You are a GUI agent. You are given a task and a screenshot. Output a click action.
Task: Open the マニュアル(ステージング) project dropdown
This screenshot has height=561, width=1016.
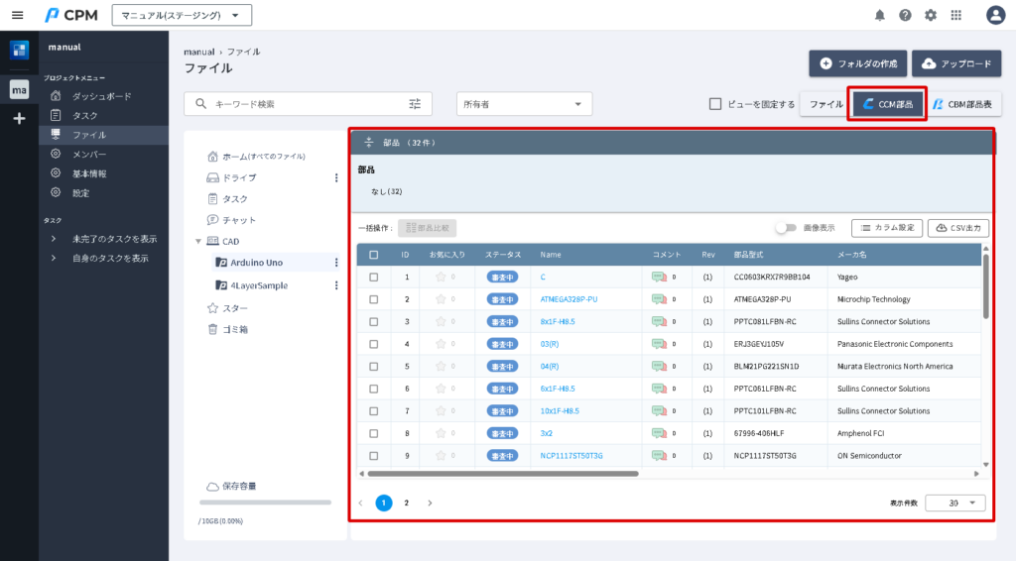[182, 15]
